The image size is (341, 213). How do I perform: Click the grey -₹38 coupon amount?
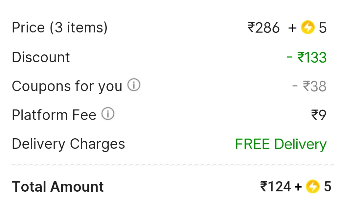coord(309,86)
